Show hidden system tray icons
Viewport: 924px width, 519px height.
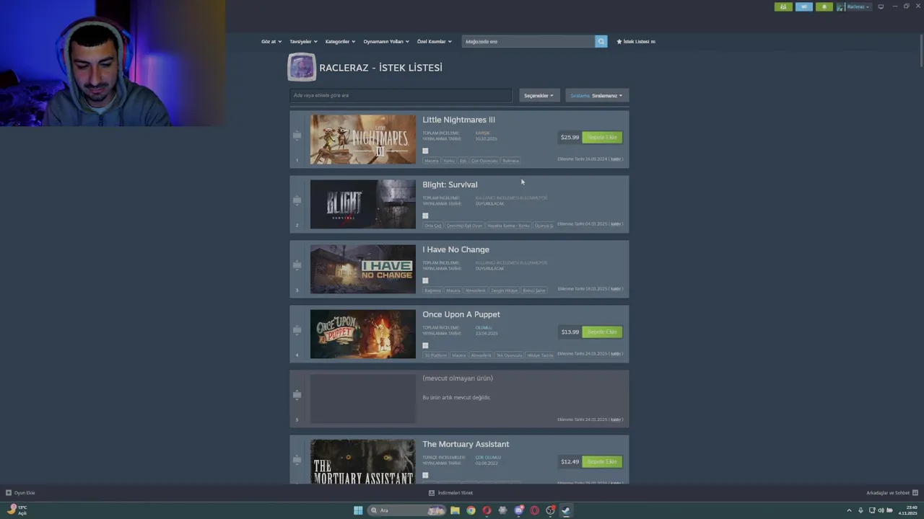click(849, 510)
